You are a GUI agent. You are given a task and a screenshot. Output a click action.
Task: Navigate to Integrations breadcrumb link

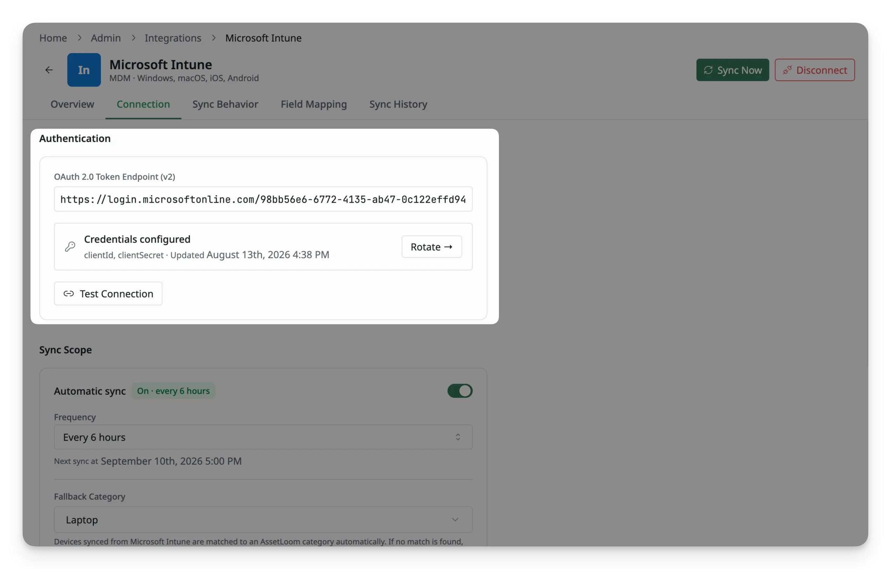173,38
